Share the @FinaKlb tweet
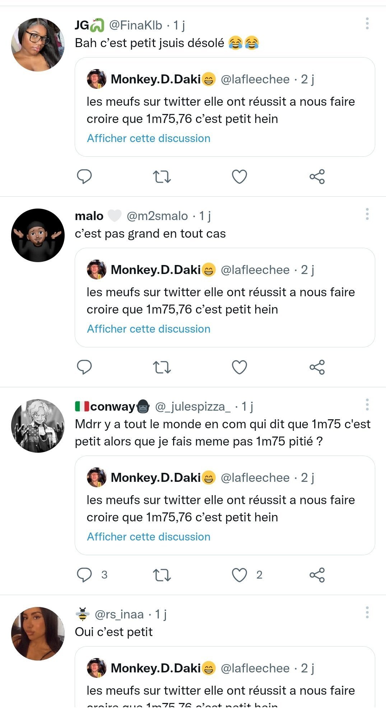This screenshot has width=386, height=717. pyautogui.click(x=317, y=177)
